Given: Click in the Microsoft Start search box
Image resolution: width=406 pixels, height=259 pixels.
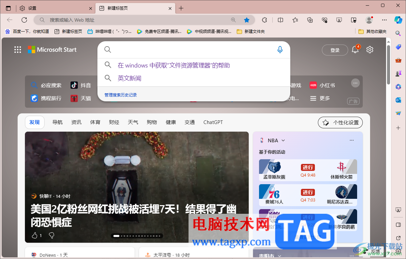Looking at the screenshot, I should tap(194, 50).
